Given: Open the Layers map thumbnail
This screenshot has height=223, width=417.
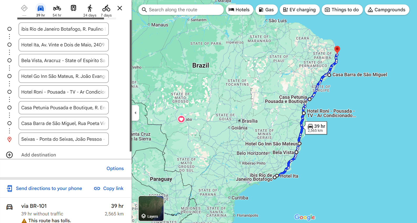Looking at the screenshot, I should (x=151, y=209).
